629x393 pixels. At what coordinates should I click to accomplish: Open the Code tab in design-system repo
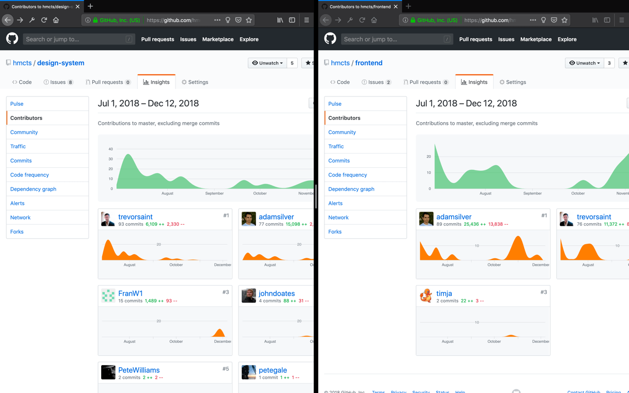22,82
